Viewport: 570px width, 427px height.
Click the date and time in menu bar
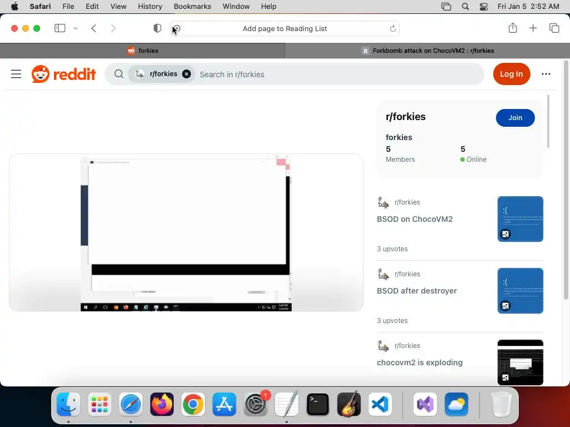tap(528, 7)
